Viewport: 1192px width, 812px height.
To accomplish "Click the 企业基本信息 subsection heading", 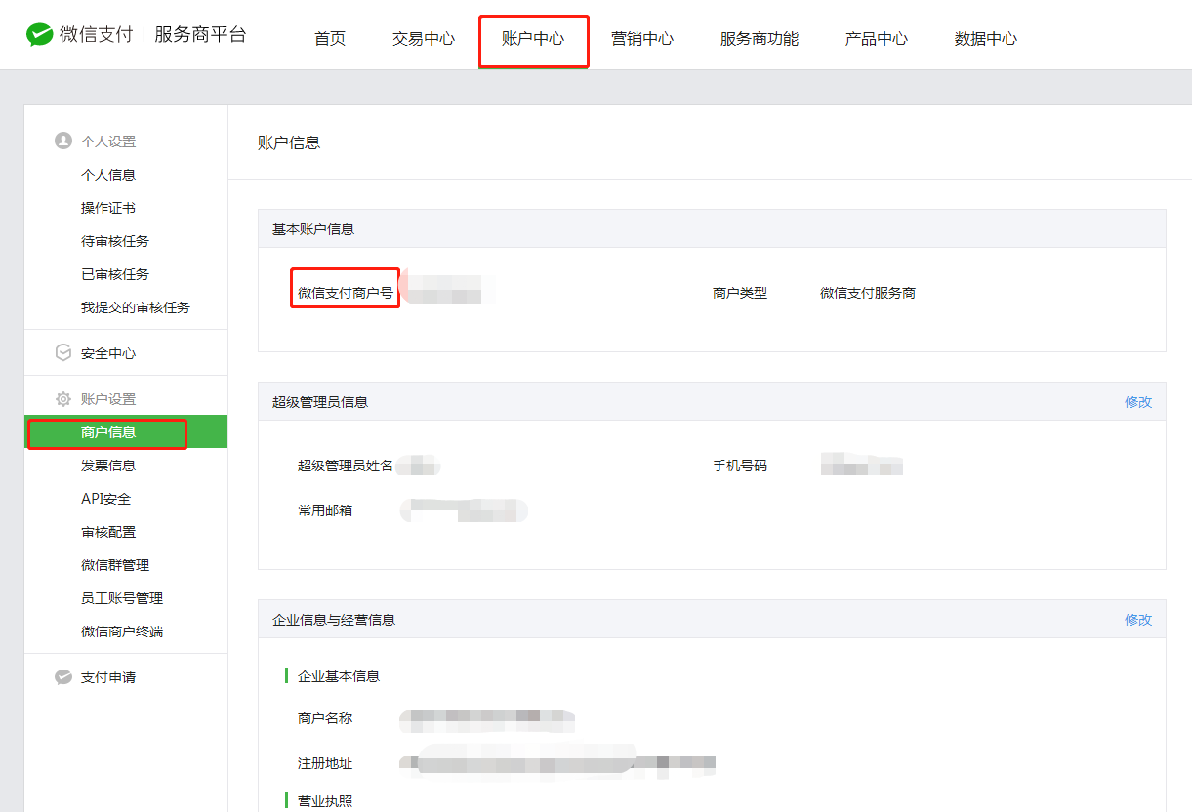I will point(339,676).
